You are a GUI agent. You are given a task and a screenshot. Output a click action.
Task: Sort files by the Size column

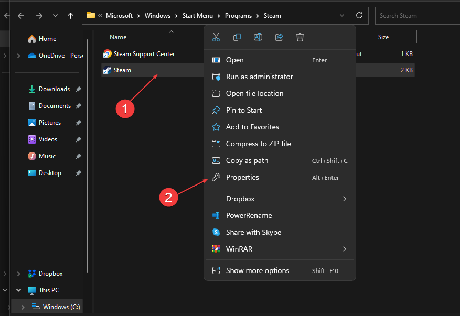point(383,37)
